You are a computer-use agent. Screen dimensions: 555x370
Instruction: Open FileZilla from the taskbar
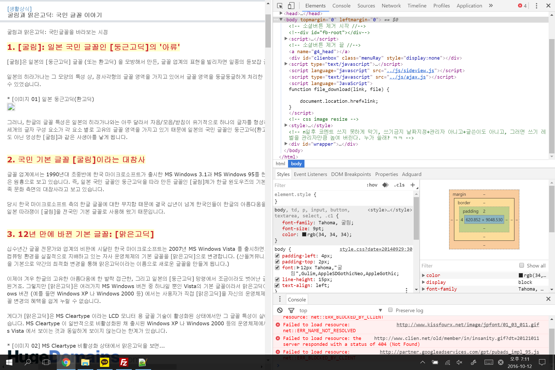[x=124, y=362]
